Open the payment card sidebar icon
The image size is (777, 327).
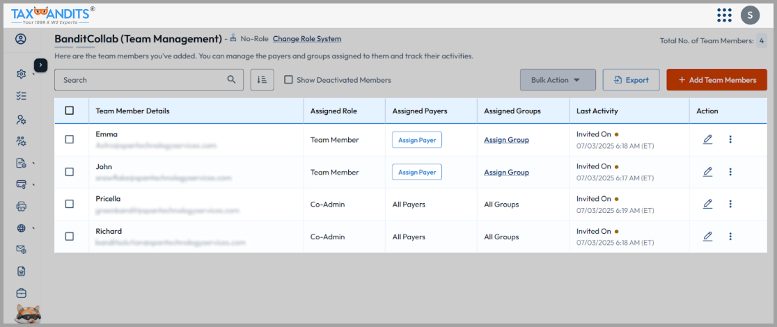[21, 185]
